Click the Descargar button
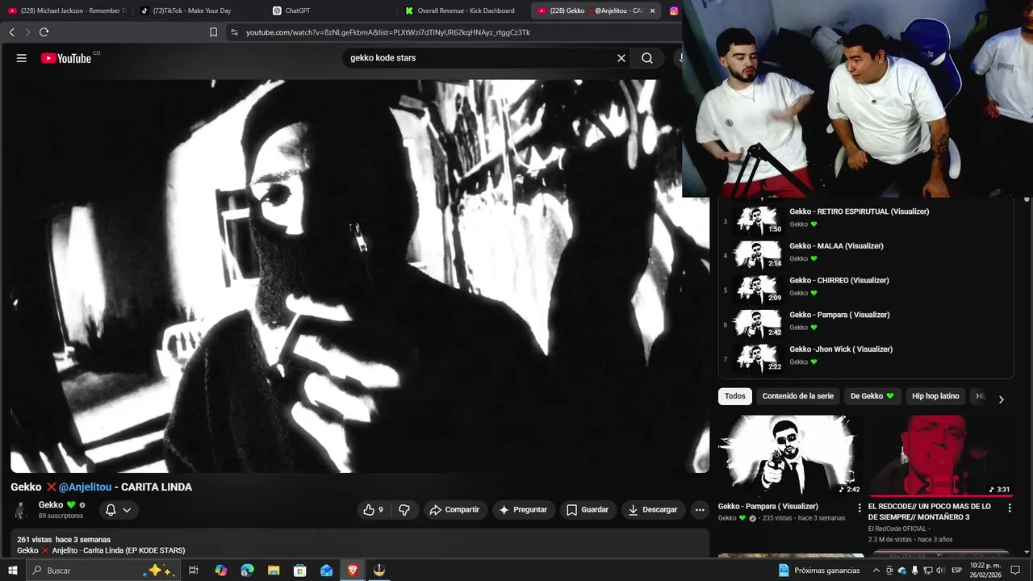This screenshot has height=581, width=1033. 653,510
